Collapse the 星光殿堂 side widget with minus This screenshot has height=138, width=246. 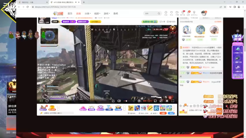click(238, 31)
